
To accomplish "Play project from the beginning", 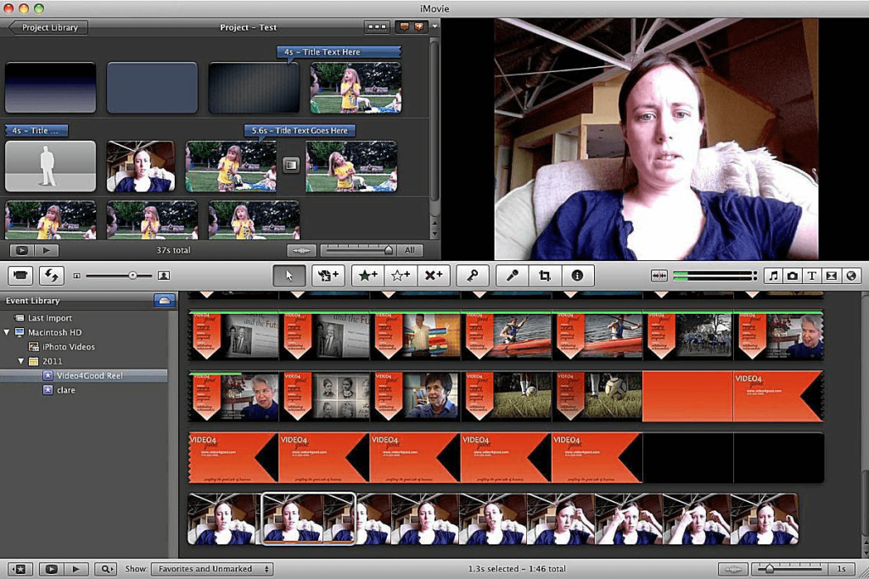I will pos(47,250).
